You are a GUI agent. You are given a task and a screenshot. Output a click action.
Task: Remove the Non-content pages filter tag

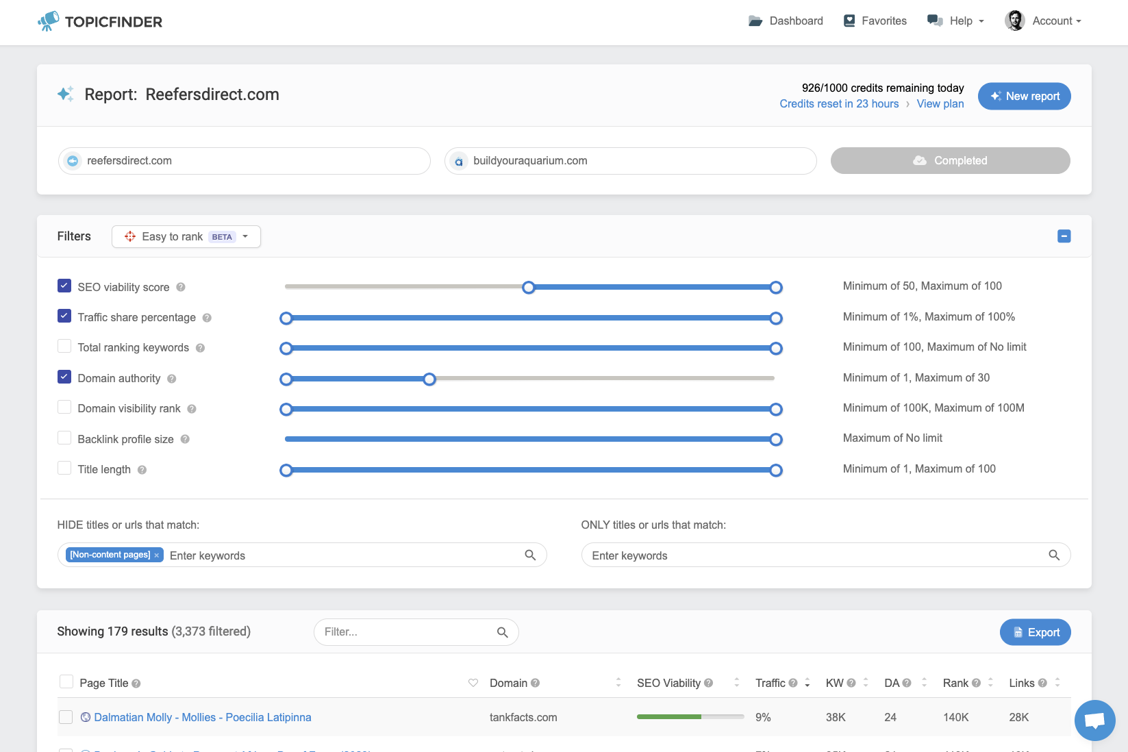coord(157,555)
